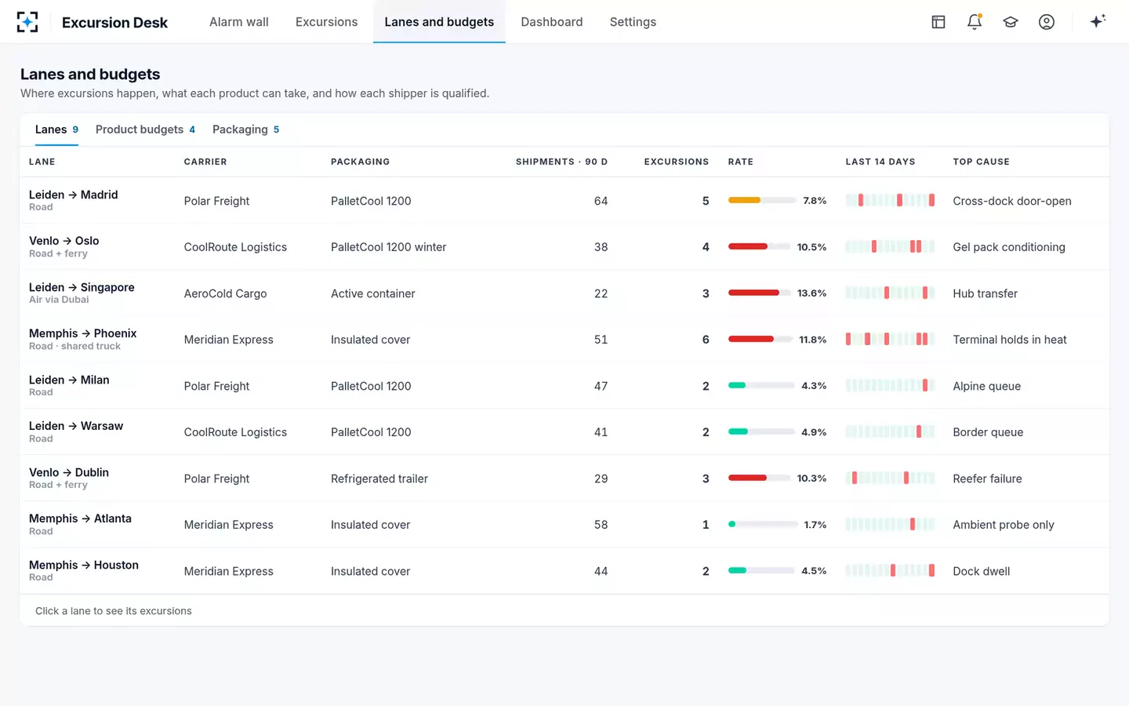Open the layout panel icon in header

click(938, 22)
